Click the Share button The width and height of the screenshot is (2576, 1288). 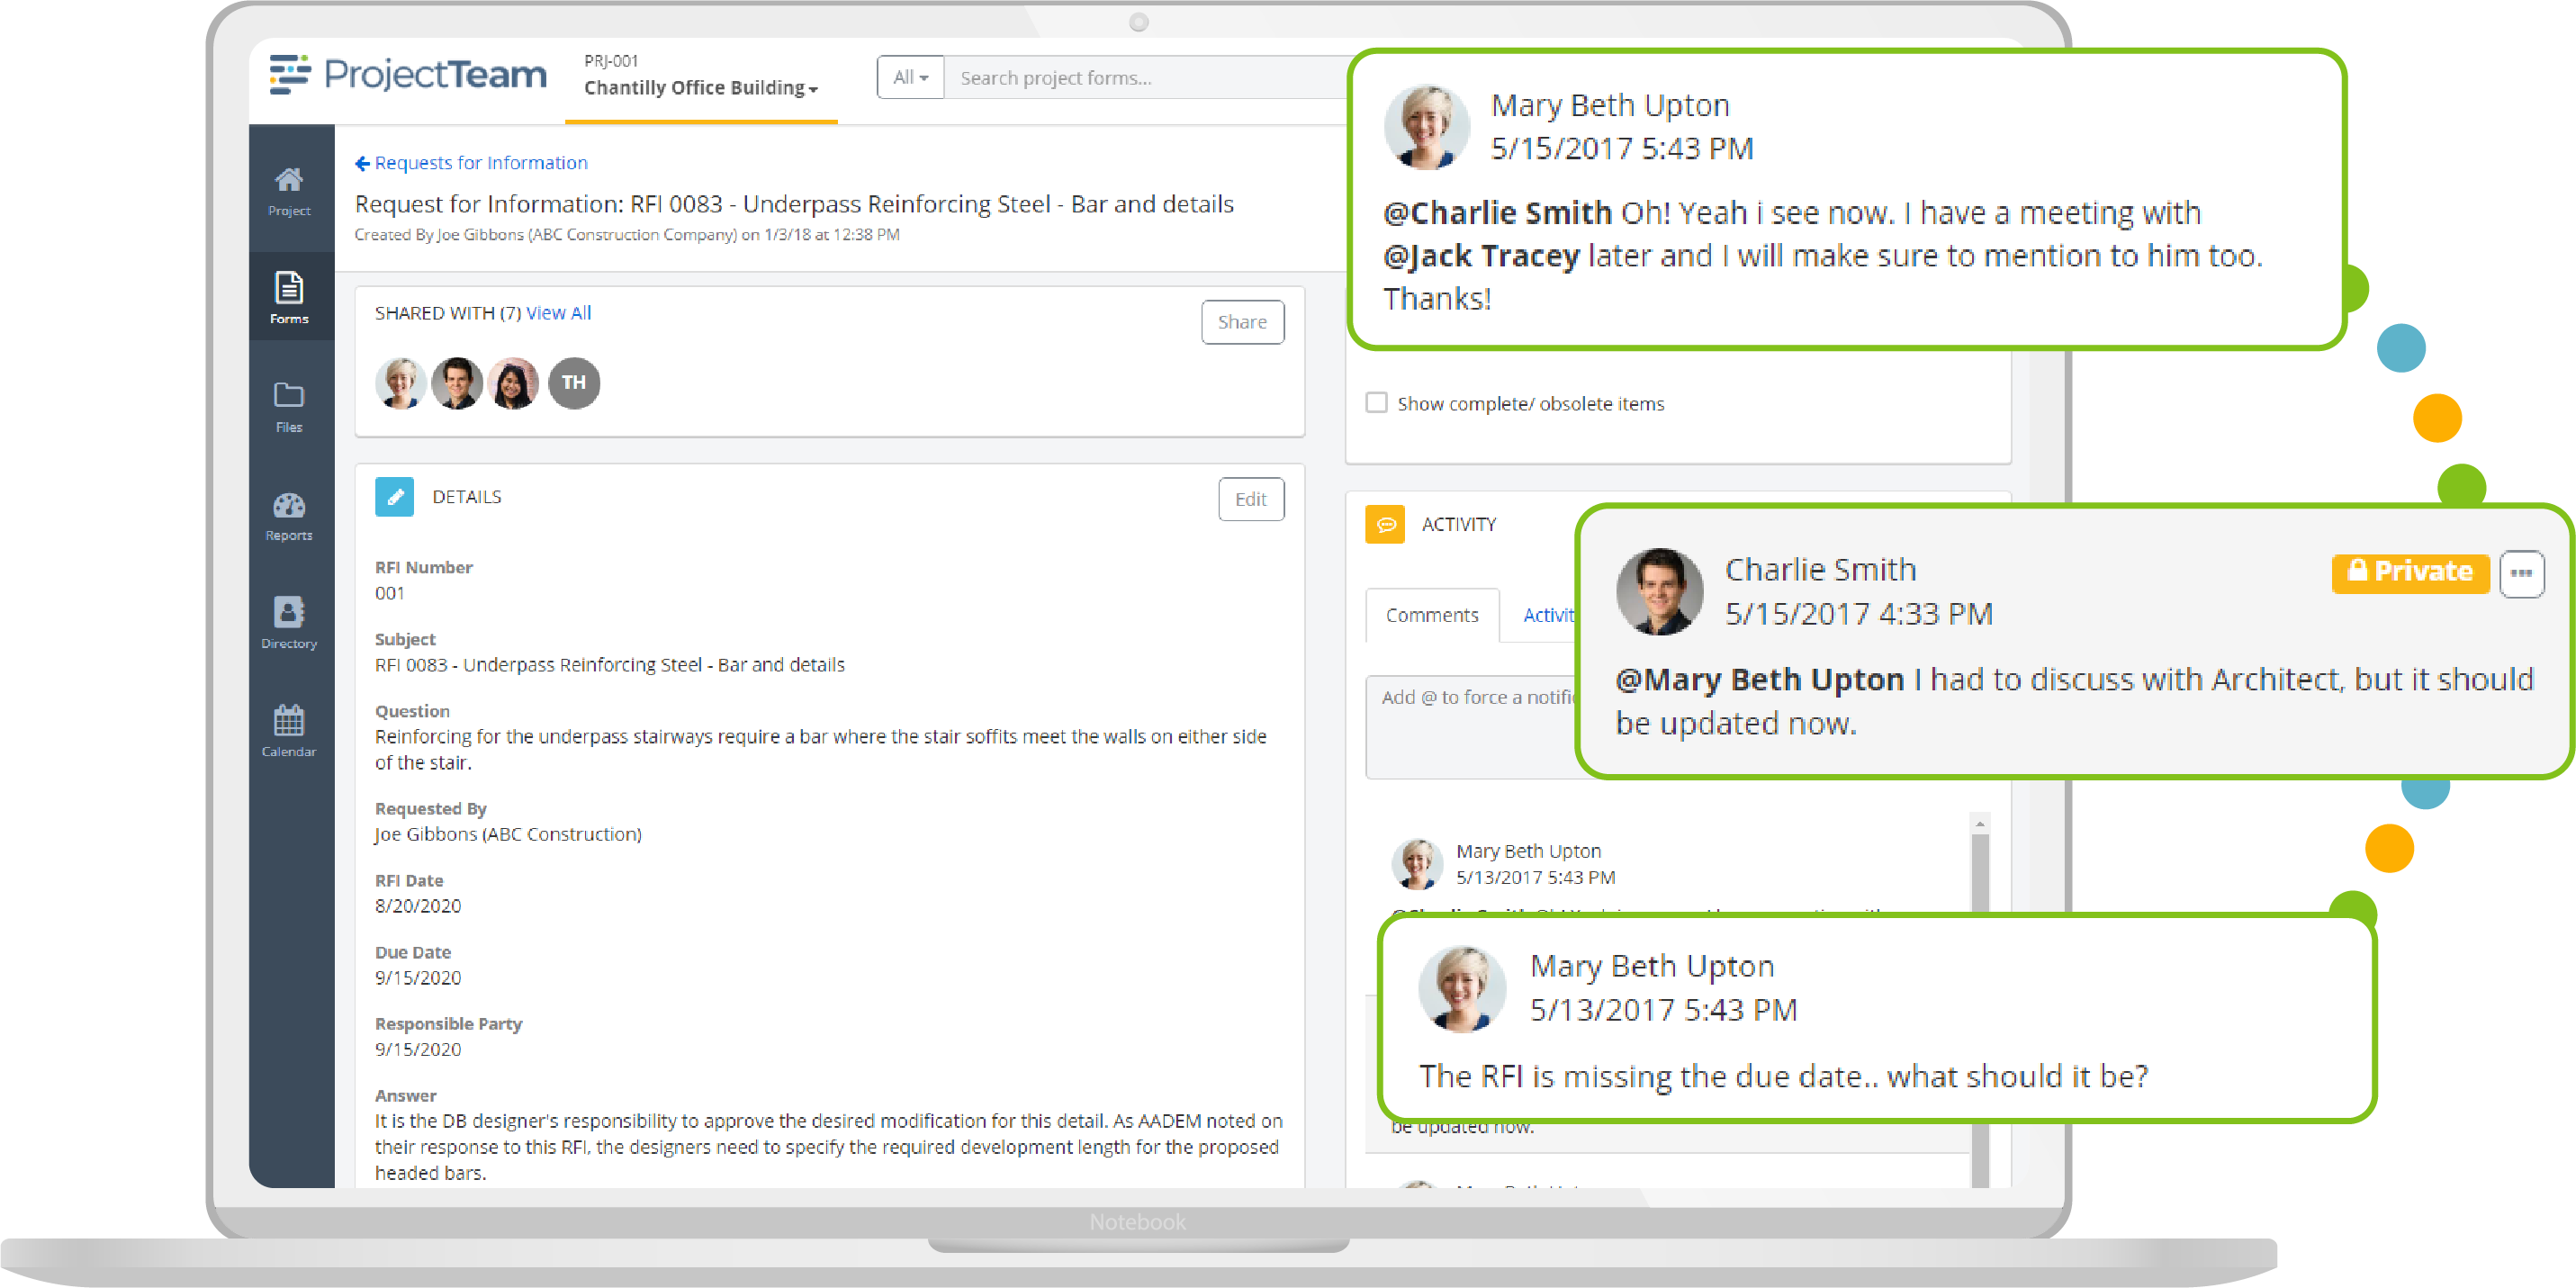(1242, 322)
